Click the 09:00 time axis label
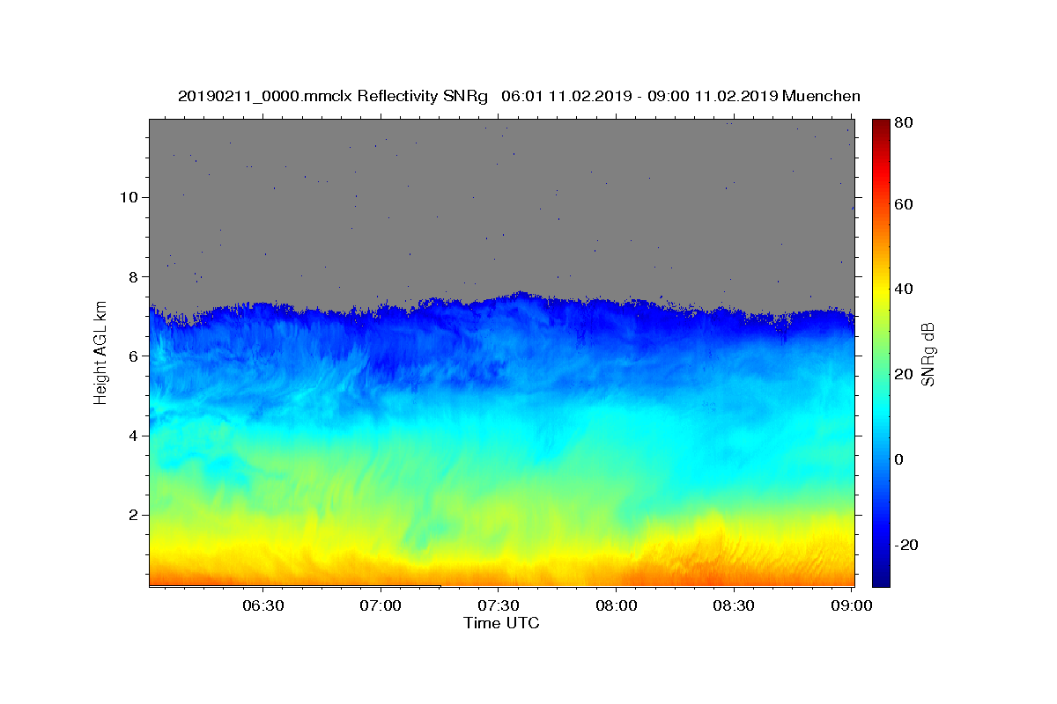Screen dimensions: 1057x704 (x=852, y=606)
